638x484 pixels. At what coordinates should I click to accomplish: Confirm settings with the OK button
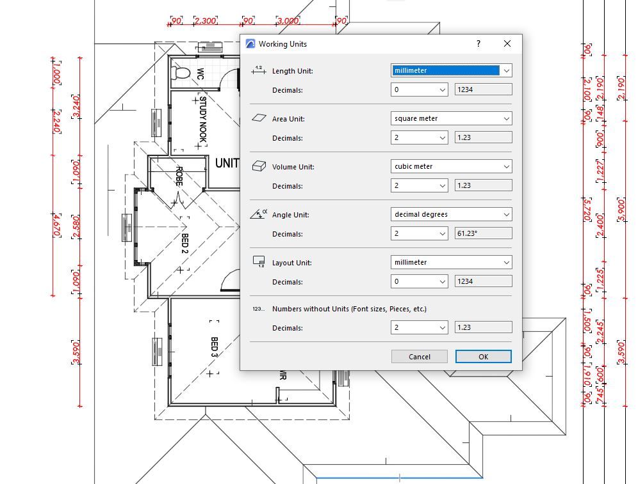(484, 357)
